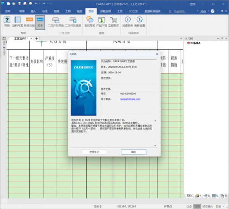
Task: Switch to the 标注 ribbon tab
Action: point(45,11)
